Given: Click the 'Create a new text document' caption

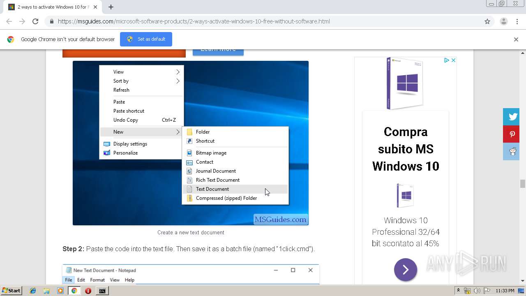Looking at the screenshot, I should click(x=191, y=233).
